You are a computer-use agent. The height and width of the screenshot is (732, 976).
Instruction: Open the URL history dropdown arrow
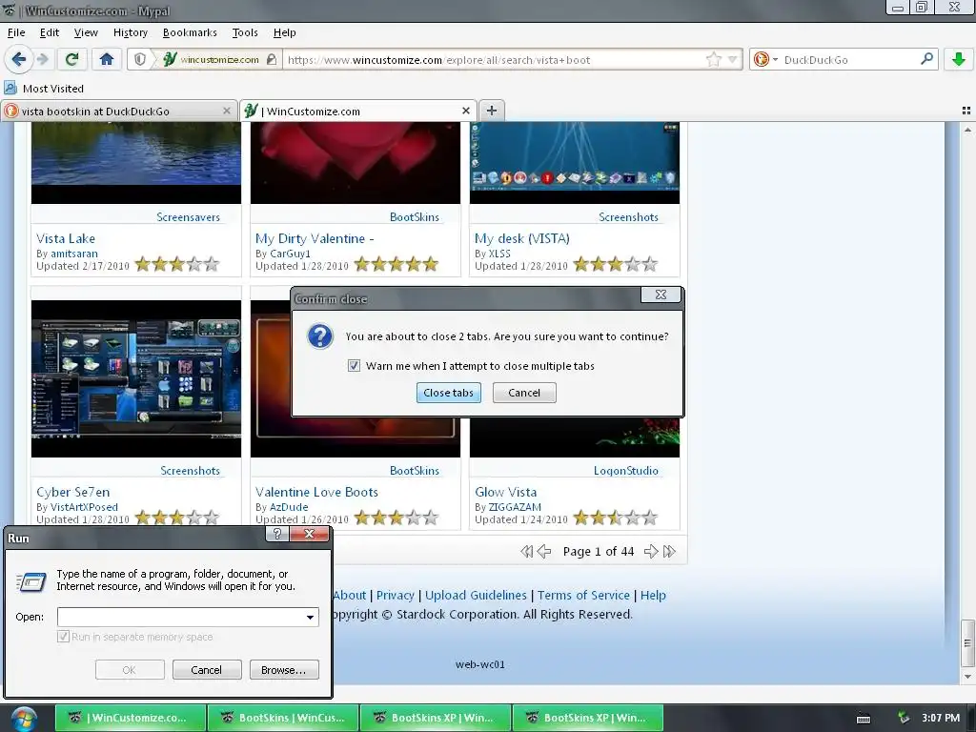click(x=733, y=60)
